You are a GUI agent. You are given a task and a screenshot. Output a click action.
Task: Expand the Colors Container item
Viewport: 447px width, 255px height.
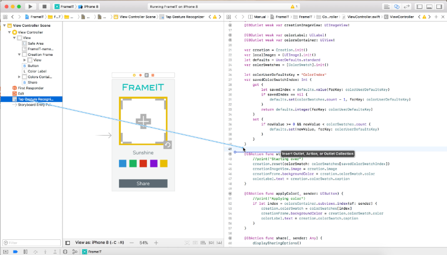coord(19,77)
